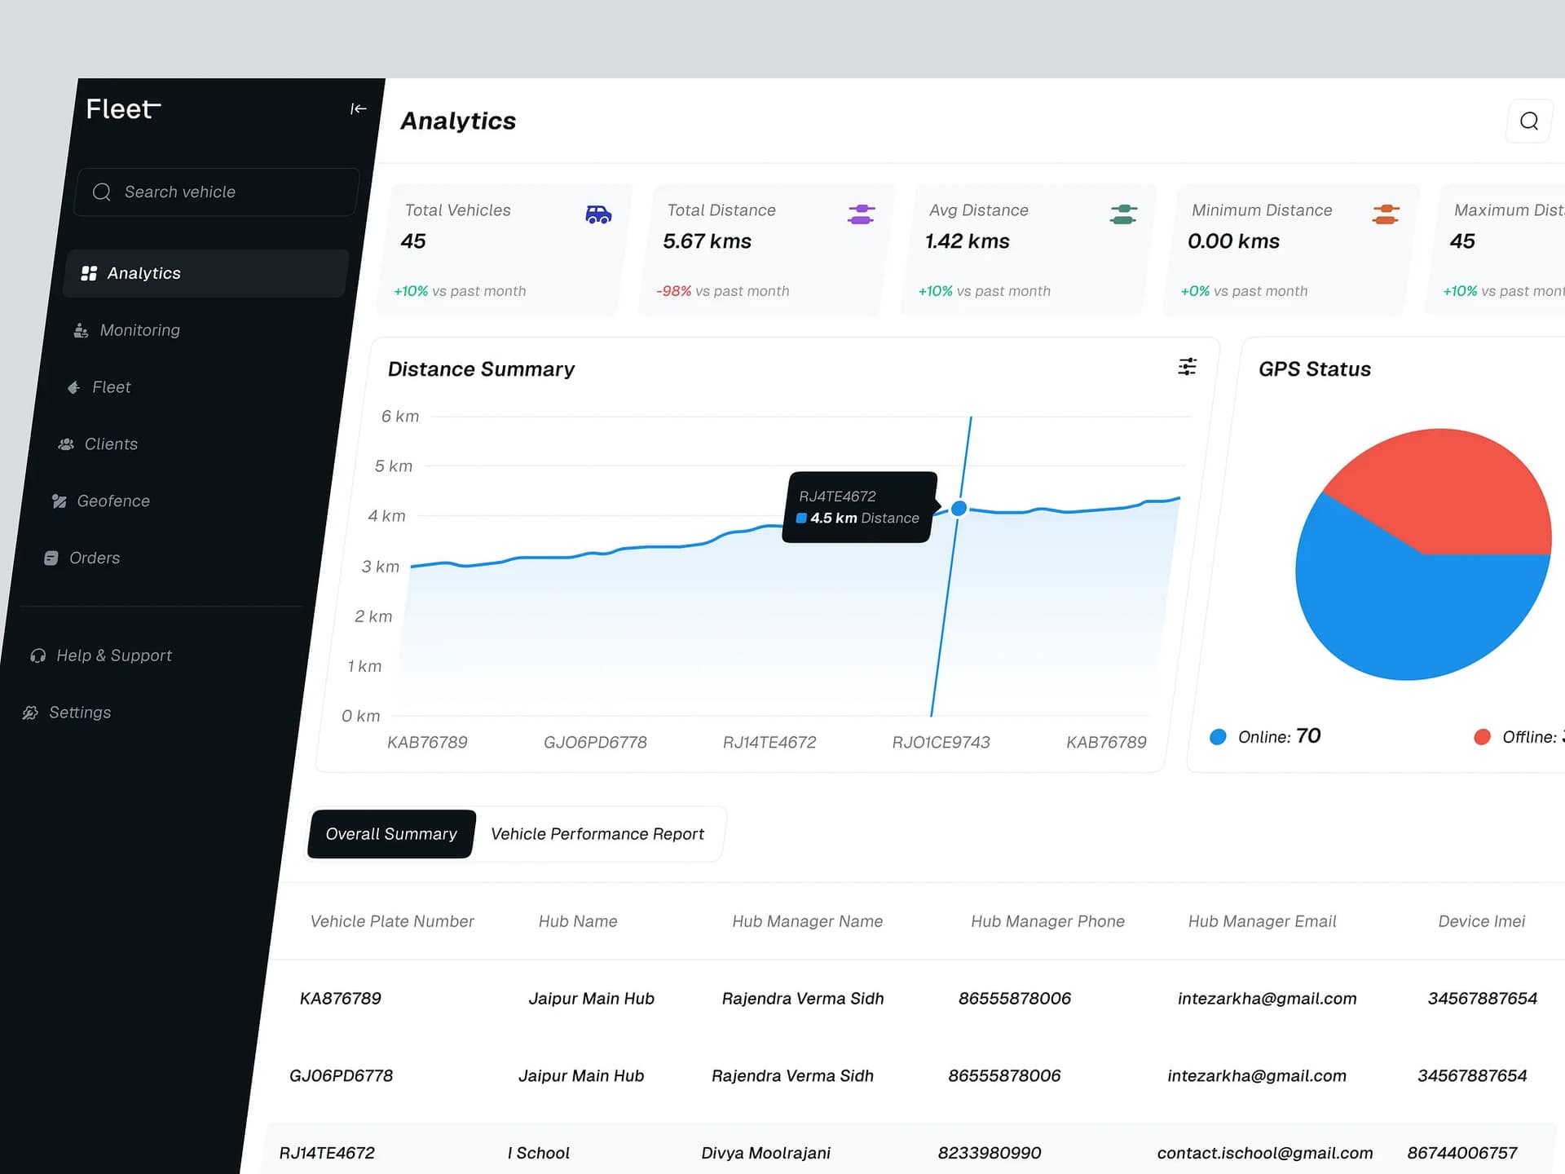
Task: Select the Overall Summary tab
Action: 391,834
